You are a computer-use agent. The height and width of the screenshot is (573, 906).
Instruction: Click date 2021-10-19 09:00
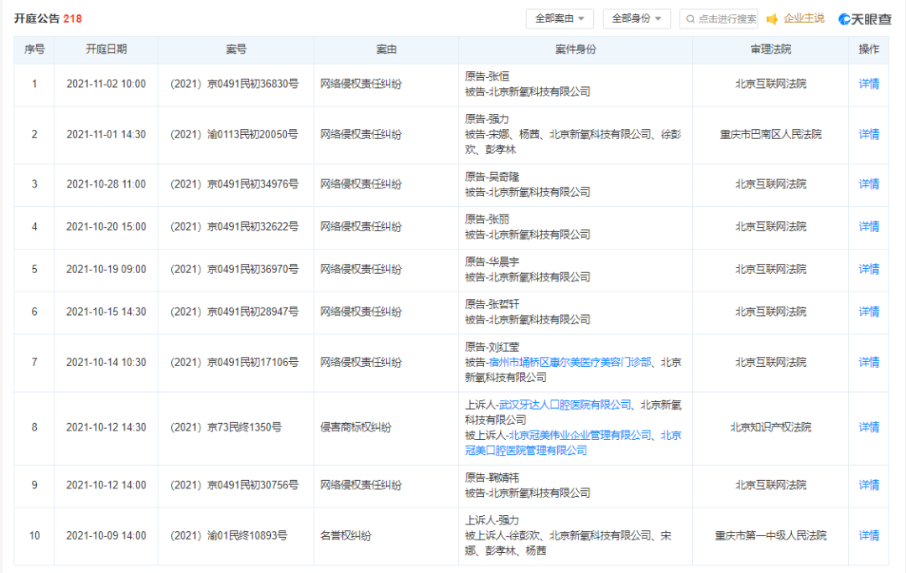click(106, 269)
